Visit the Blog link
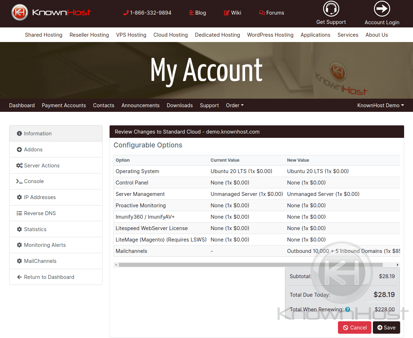This screenshot has height=338, width=413. 197,13
